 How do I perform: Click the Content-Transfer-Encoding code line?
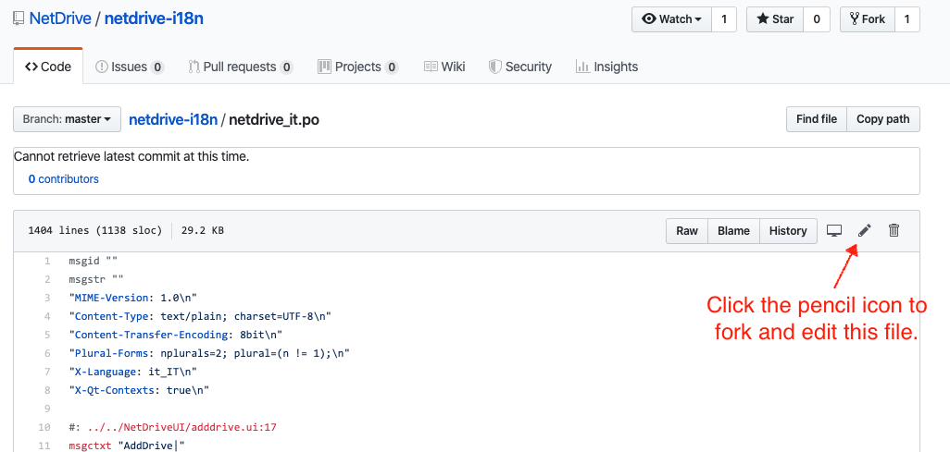[x=176, y=335]
